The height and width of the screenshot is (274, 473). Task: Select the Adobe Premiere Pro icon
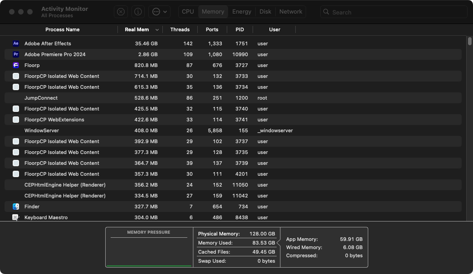tap(16, 54)
